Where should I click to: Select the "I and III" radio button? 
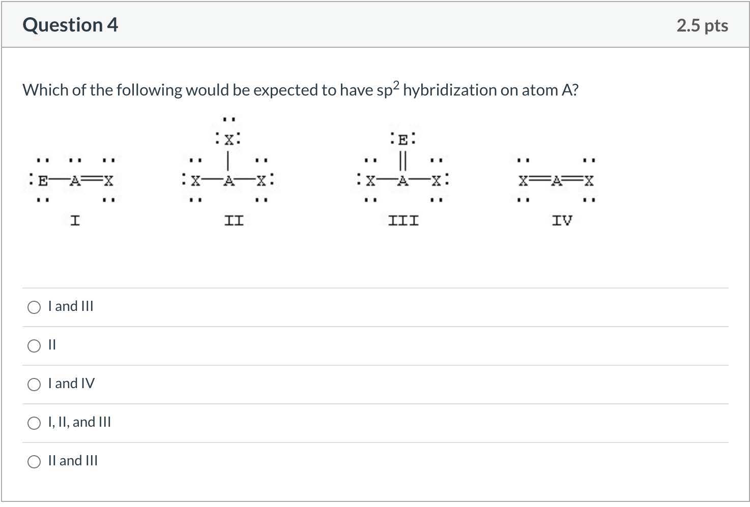[34, 307]
